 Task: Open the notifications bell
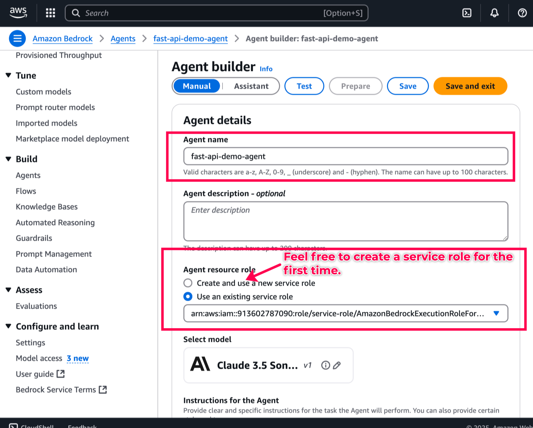coord(494,13)
